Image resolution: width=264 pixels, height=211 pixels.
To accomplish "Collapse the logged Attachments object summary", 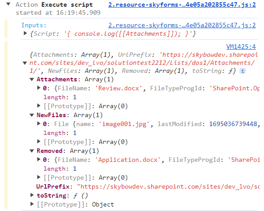I will pos(25,63).
